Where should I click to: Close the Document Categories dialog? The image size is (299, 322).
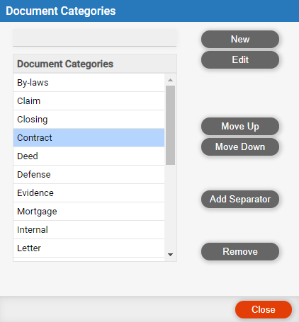tap(264, 309)
